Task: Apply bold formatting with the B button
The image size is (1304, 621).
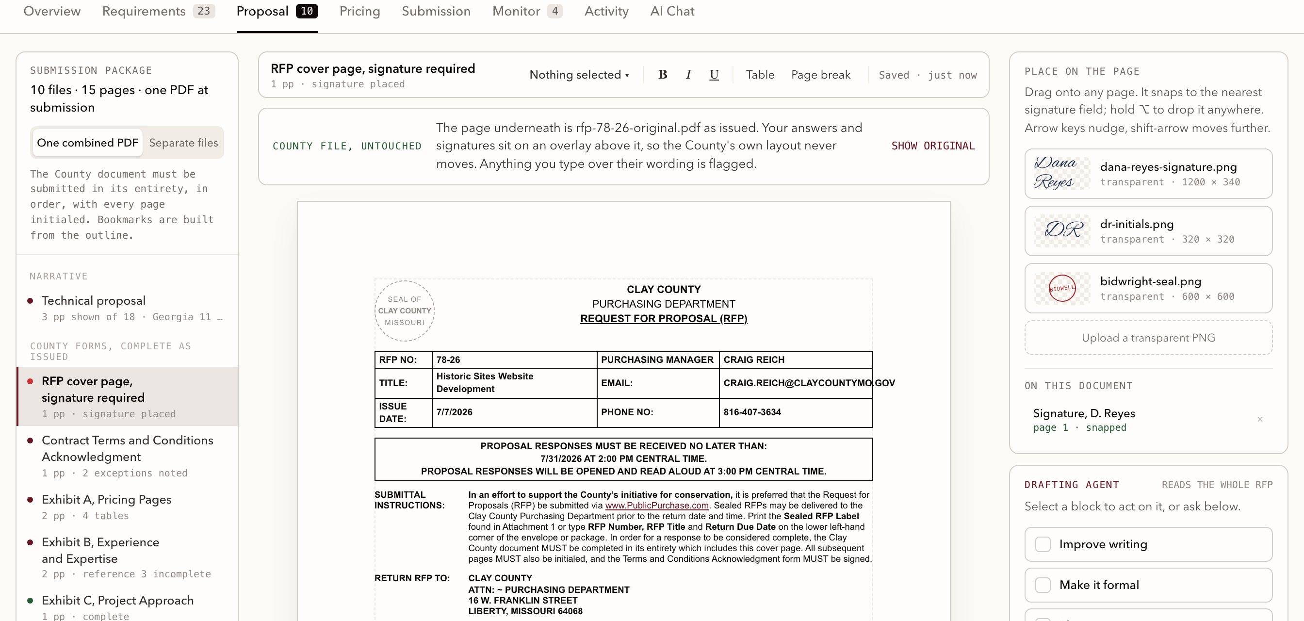Action: tap(662, 74)
